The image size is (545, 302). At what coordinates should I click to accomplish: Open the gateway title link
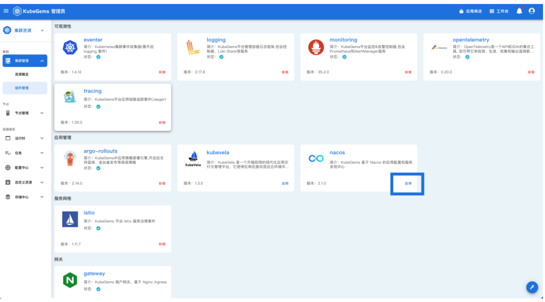point(94,274)
